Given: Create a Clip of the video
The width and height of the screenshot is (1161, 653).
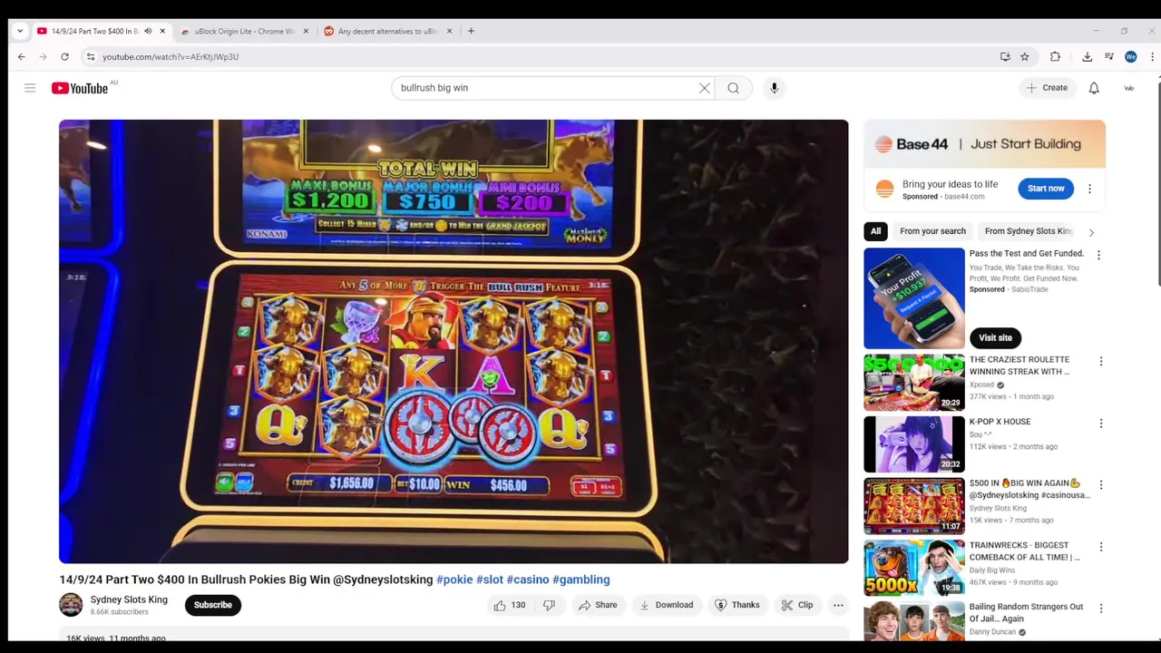Looking at the screenshot, I should [797, 605].
